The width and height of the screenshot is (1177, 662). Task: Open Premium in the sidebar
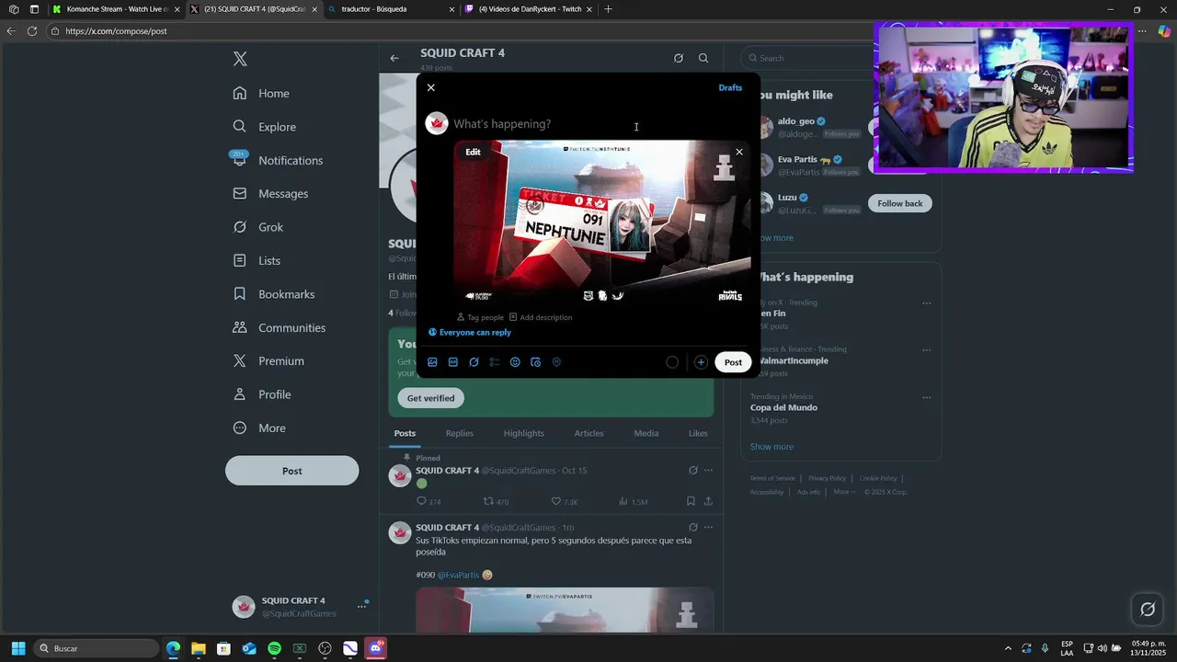tap(268, 361)
